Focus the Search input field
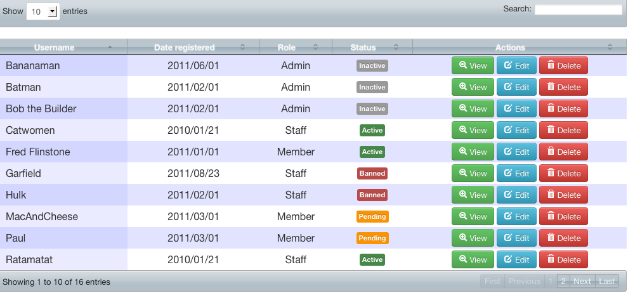This screenshot has height=293, width=628. (578, 10)
